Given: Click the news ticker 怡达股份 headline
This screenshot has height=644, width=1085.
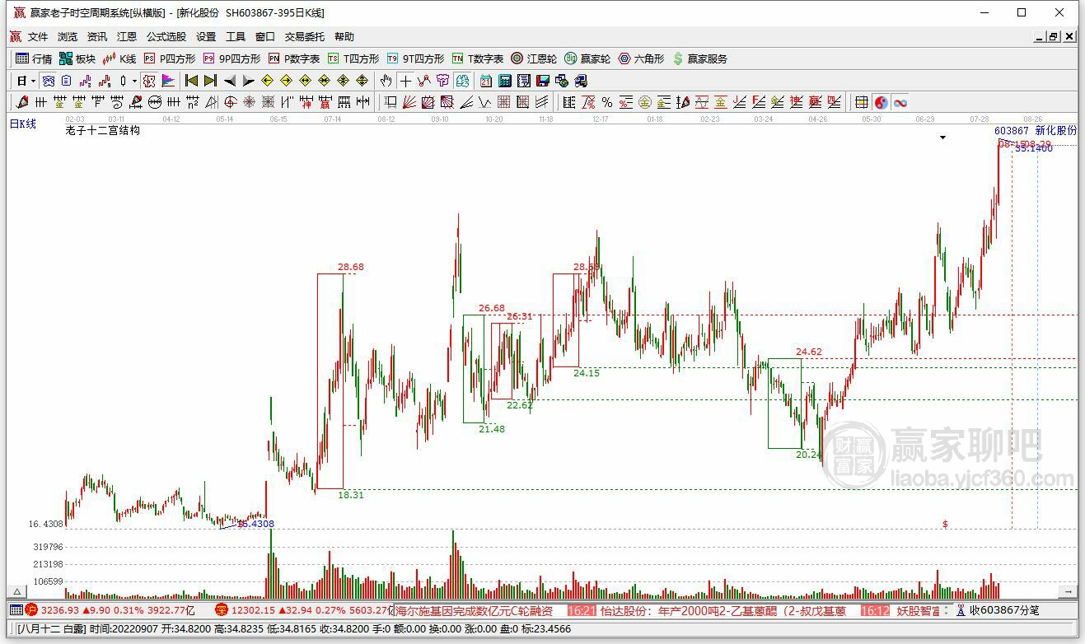Looking at the screenshot, I should pos(723,610).
